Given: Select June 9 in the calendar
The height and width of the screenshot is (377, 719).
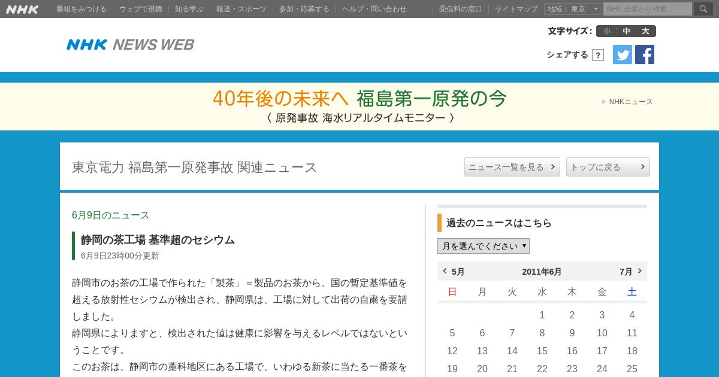Looking at the screenshot, I should [x=572, y=333].
